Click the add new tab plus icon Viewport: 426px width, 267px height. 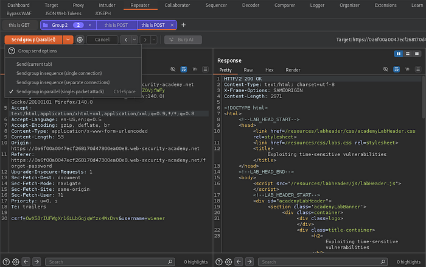[184, 25]
